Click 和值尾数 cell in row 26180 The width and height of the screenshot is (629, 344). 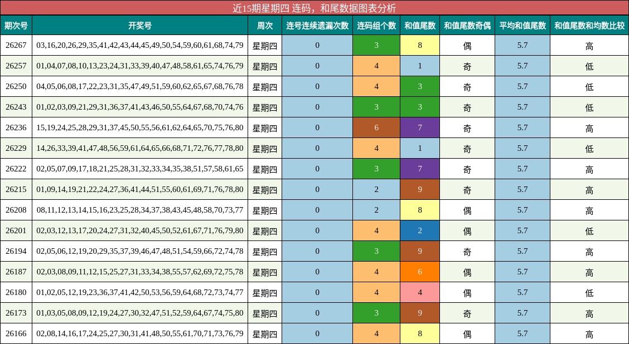pyautogui.click(x=420, y=293)
